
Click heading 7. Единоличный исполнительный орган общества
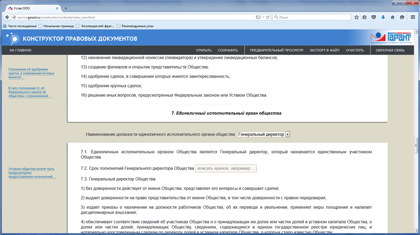(226, 113)
